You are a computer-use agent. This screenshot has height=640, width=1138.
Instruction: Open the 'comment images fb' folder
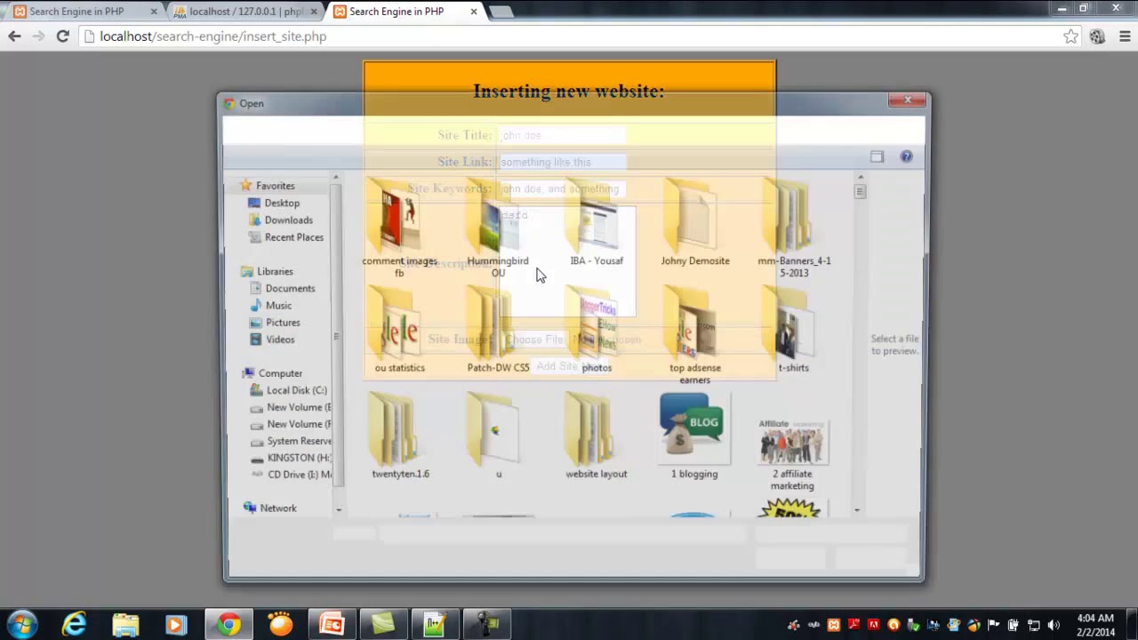point(399,229)
